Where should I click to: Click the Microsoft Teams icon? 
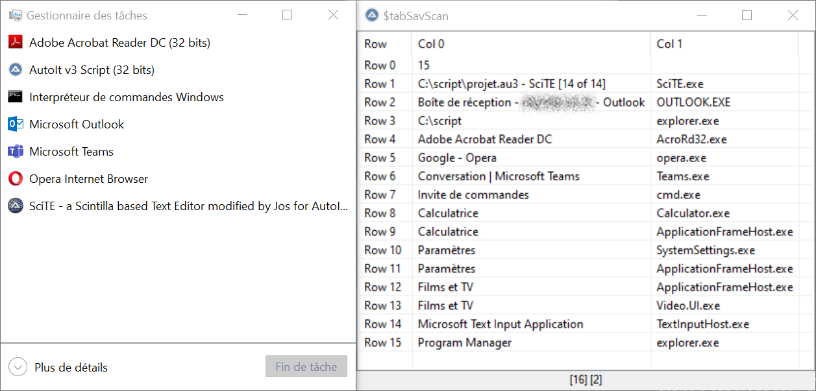(16, 152)
